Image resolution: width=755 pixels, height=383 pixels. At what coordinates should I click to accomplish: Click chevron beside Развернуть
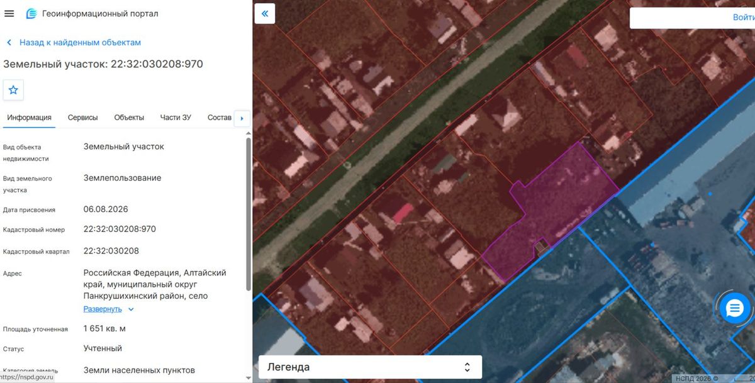point(131,309)
